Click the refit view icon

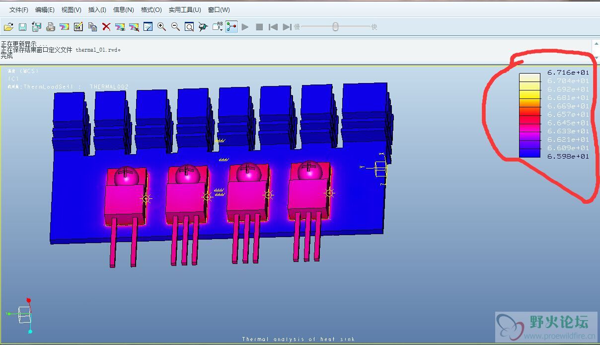(x=189, y=27)
